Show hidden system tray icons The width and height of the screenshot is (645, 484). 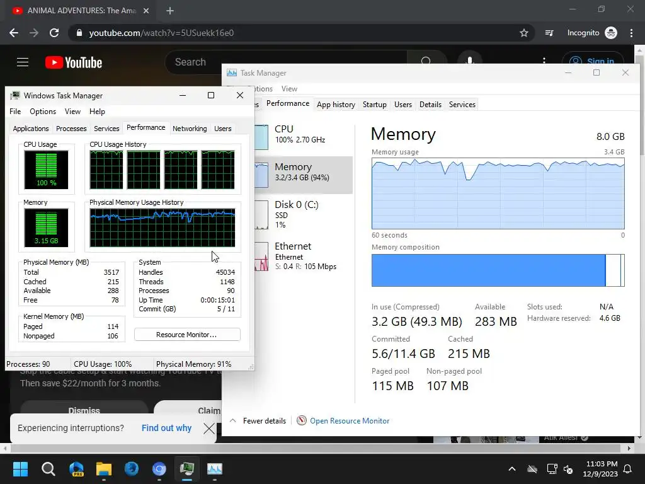(512, 469)
